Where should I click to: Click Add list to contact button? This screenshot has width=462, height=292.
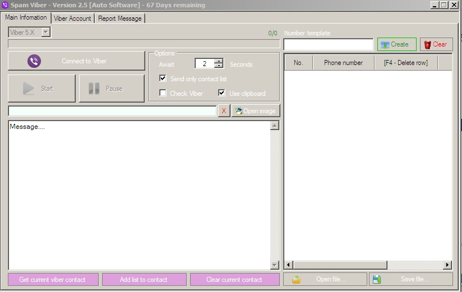(x=144, y=279)
